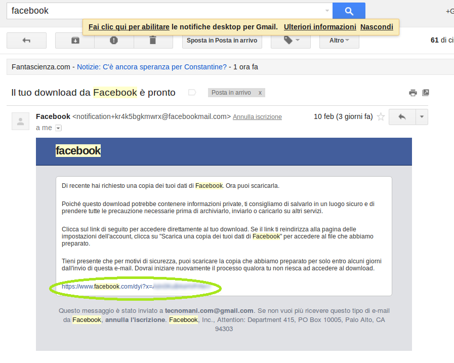This screenshot has height=363, width=454.
Task: Report spam with the exclamation icon
Action: coord(114,41)
